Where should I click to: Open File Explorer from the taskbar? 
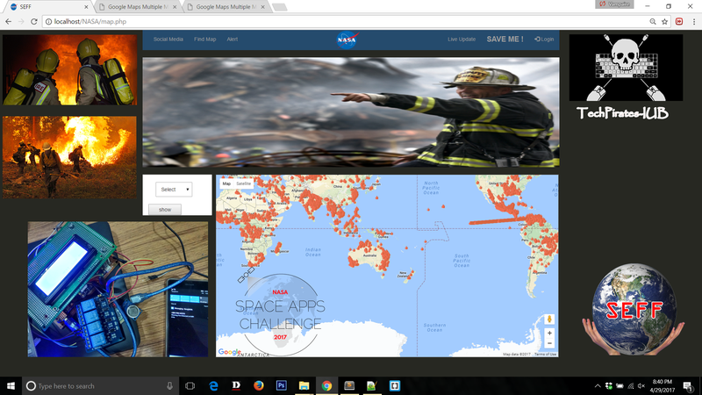click(x=304, y=385)
